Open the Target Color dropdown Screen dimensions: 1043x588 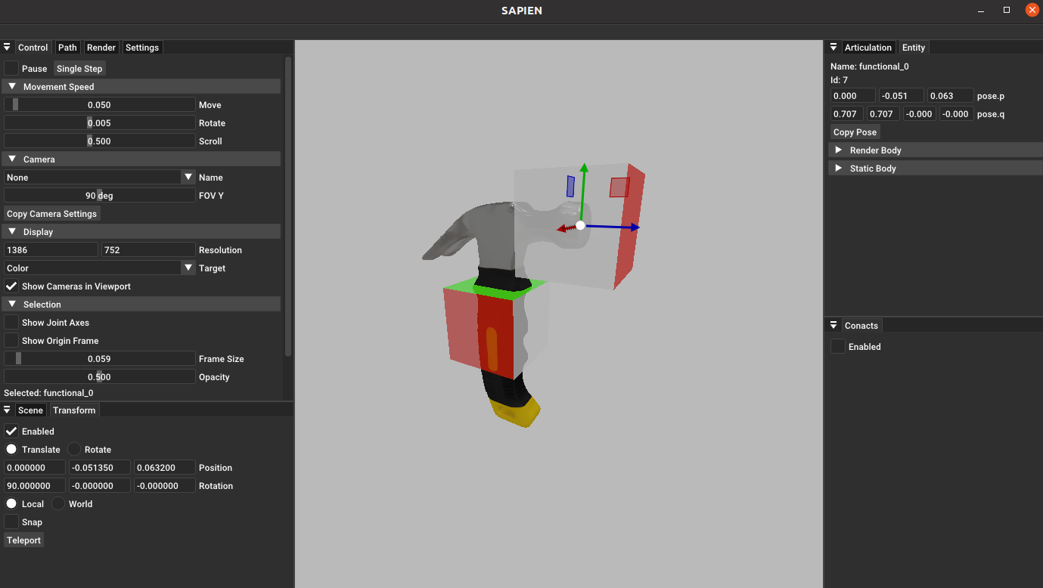188,268
